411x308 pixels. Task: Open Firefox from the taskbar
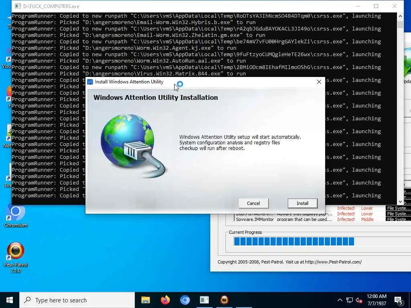tap(165, 300)
